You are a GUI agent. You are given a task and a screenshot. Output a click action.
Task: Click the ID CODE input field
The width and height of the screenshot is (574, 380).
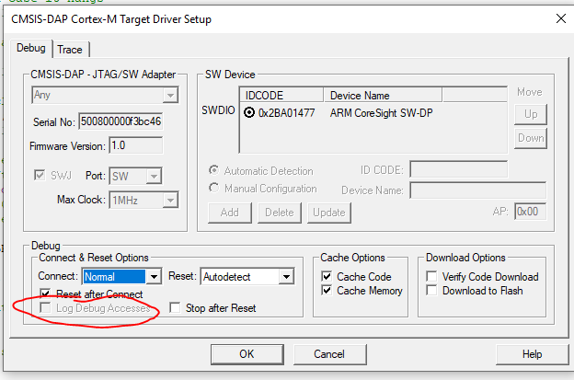tap(459, 169)
